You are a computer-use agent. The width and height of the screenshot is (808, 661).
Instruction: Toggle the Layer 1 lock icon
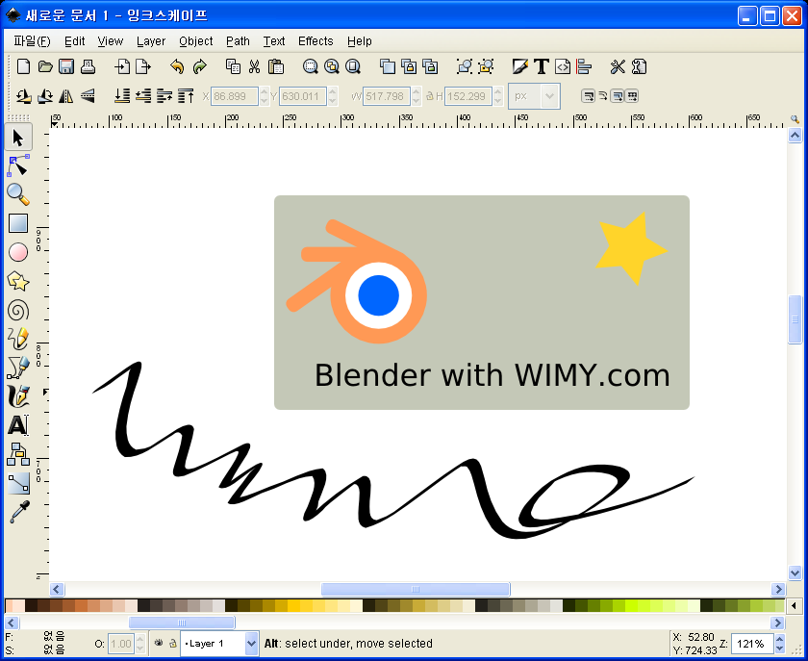point(173,643)
